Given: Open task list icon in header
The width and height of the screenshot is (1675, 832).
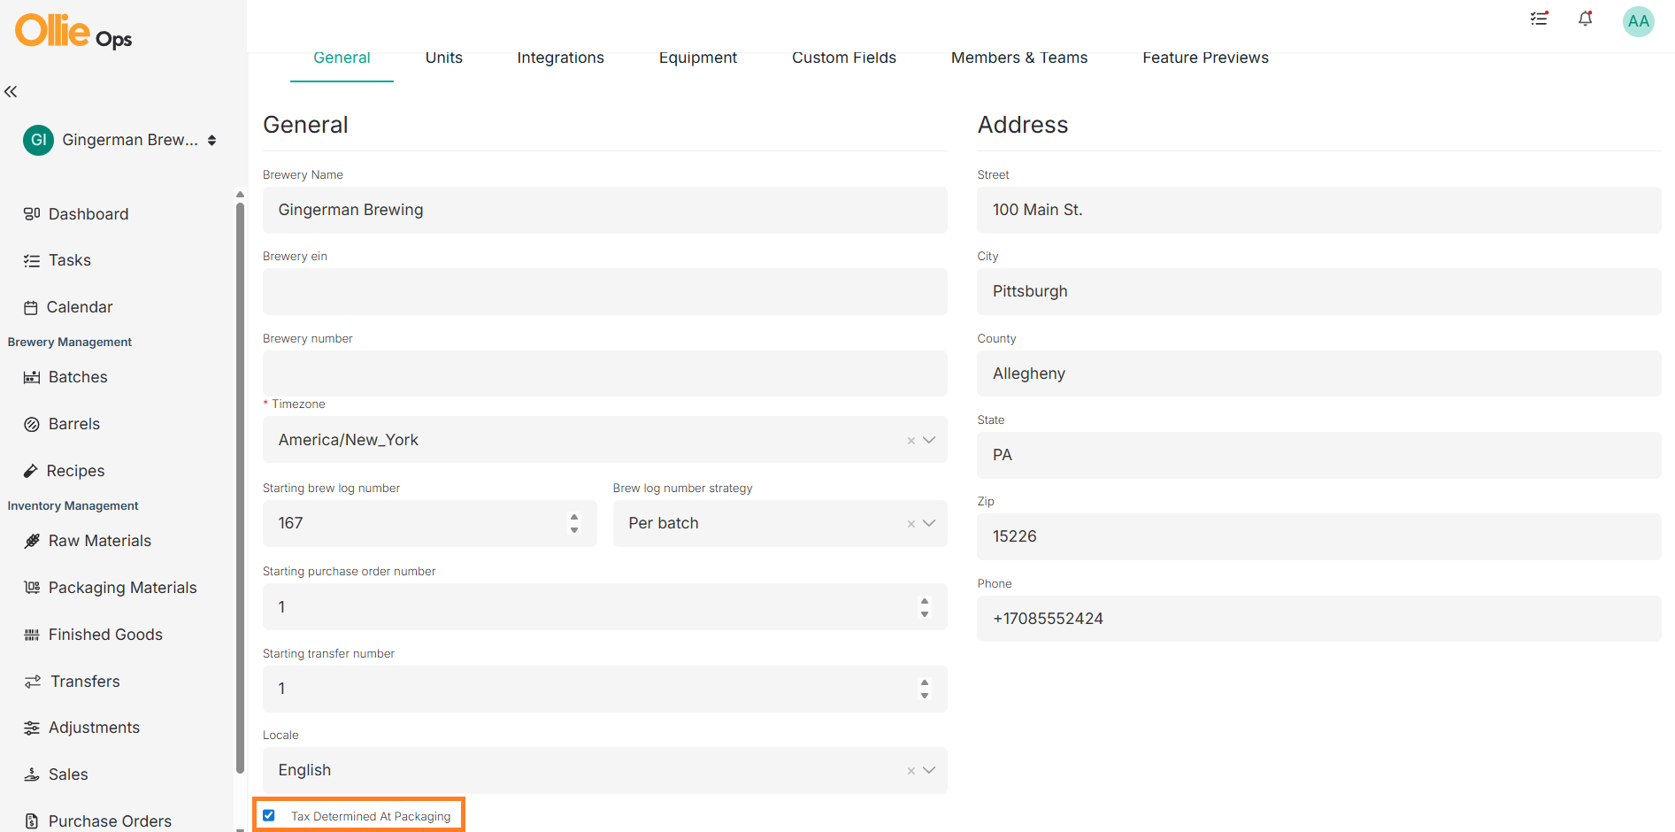Looking at the screenshot, I should coord(1540,19).
